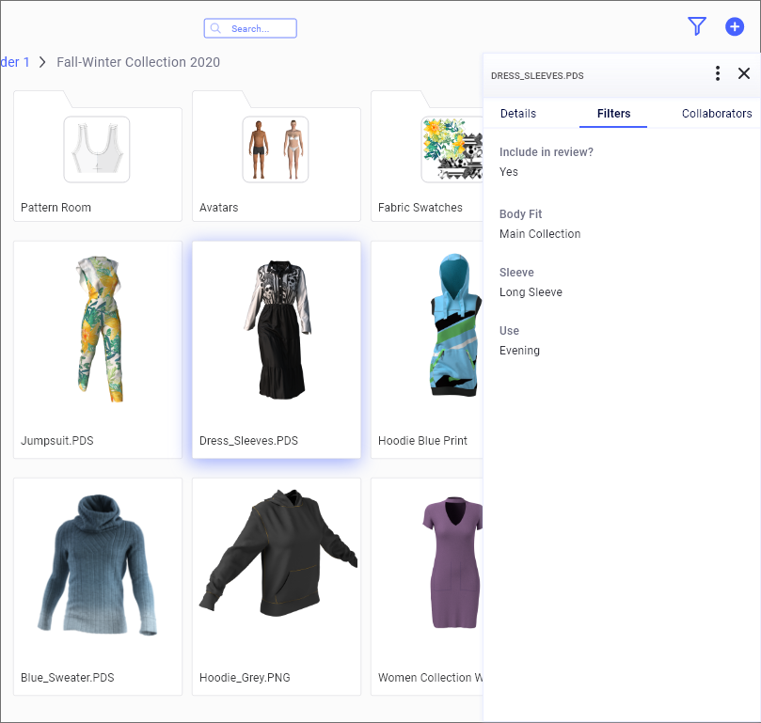Open the Avatars folder
Image resolution: width=761 pixels, height=723 pixels.
pos(277,156)
